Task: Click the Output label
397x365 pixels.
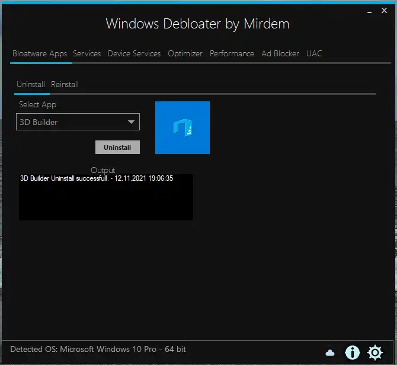Action: coord(103,170)
